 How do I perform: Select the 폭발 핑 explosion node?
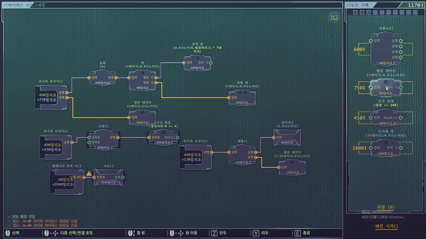click(x=242, y=97)
